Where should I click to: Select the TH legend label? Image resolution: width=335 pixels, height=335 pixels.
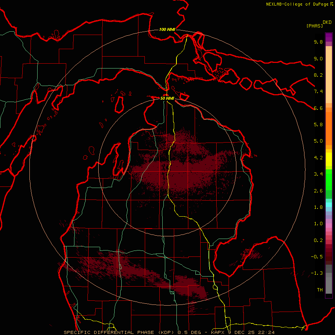pyautogui.click(x=320, y=290)
